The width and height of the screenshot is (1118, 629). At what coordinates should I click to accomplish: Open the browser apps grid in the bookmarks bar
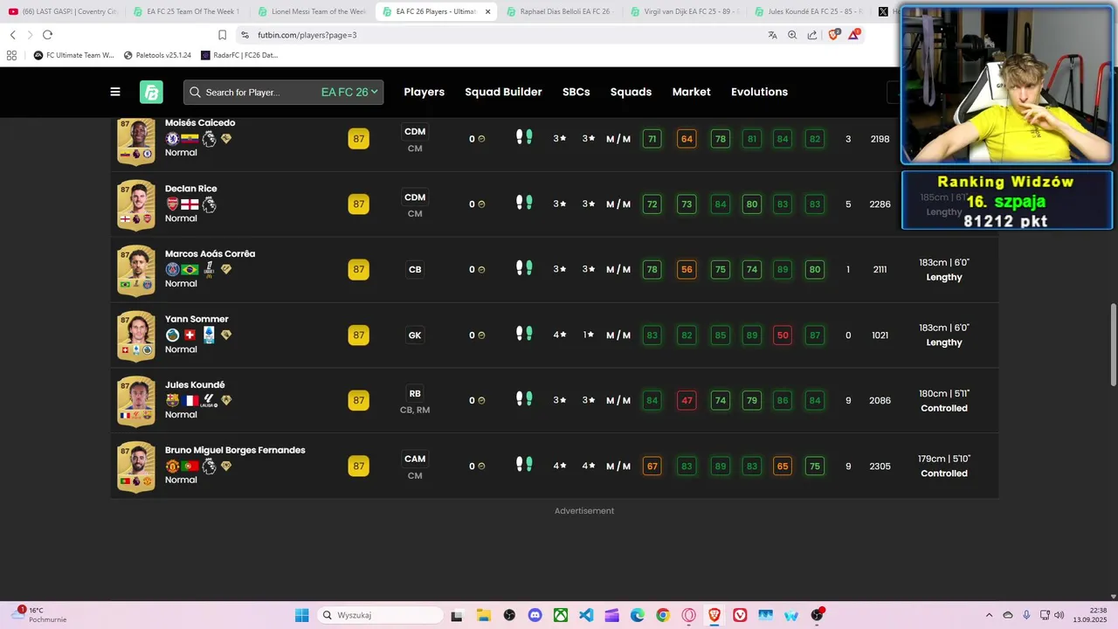tap(11, 55)
